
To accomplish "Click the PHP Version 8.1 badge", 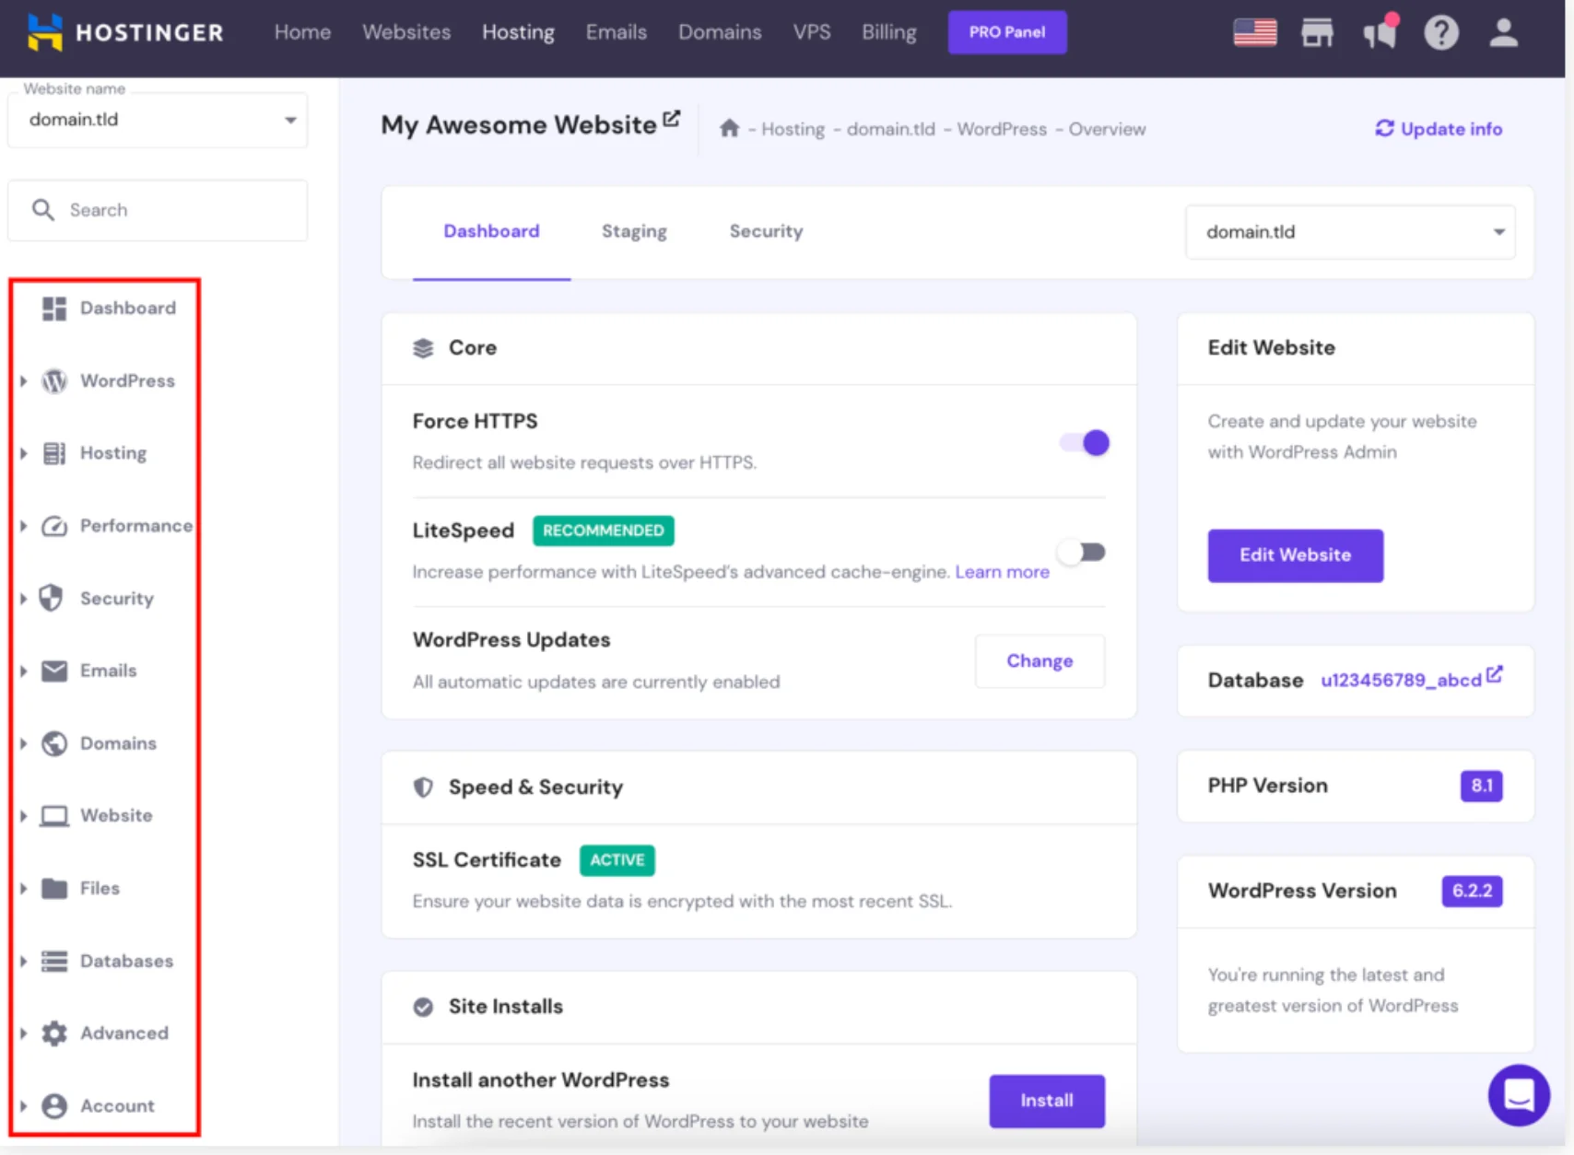I will click(x=1481, y=786).
